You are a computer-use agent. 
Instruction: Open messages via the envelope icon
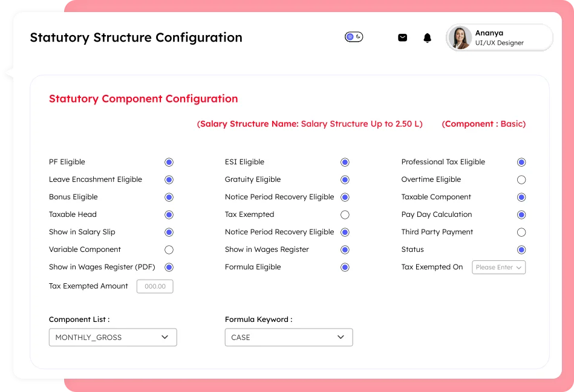click(402, 37)
